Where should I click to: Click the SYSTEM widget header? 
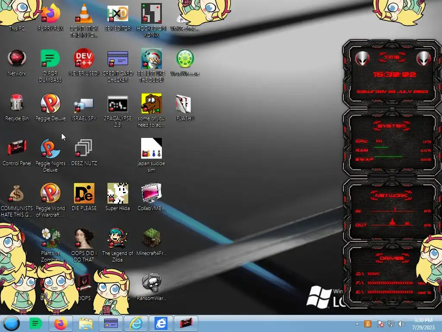pyautogui.click(x=391, y=126)
